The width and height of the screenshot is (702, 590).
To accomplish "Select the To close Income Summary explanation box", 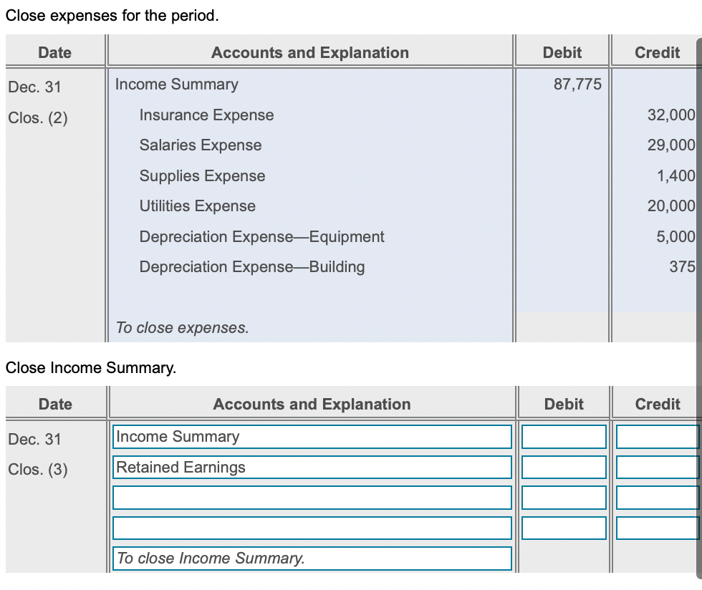I will click(312, 558).
